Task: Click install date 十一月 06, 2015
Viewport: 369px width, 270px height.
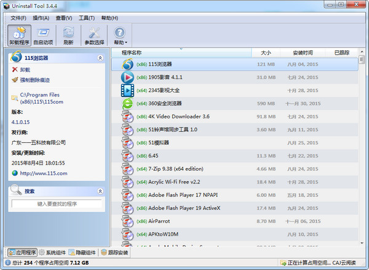Action: click(303, 222)
